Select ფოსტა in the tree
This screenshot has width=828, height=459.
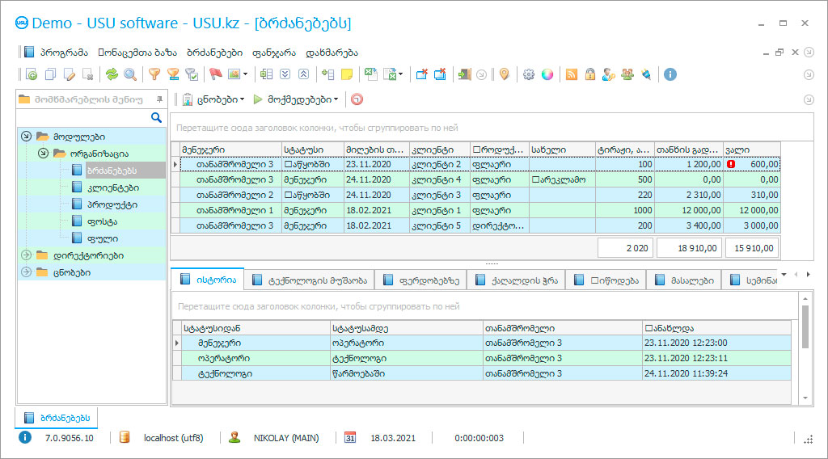(x=102, y=221)
